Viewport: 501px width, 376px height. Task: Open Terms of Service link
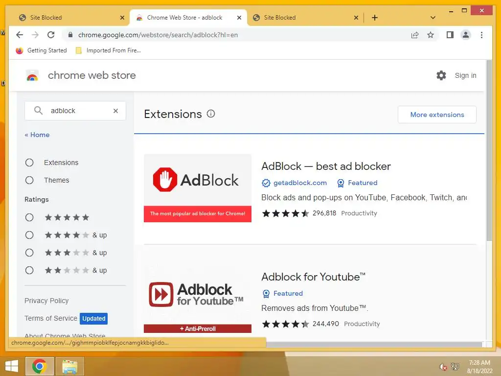click(x=51, y=318)
